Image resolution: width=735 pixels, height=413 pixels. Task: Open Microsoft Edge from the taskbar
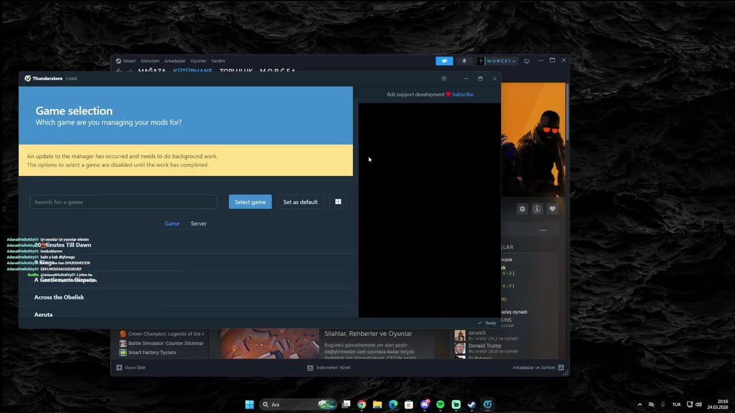pos(393,404)
